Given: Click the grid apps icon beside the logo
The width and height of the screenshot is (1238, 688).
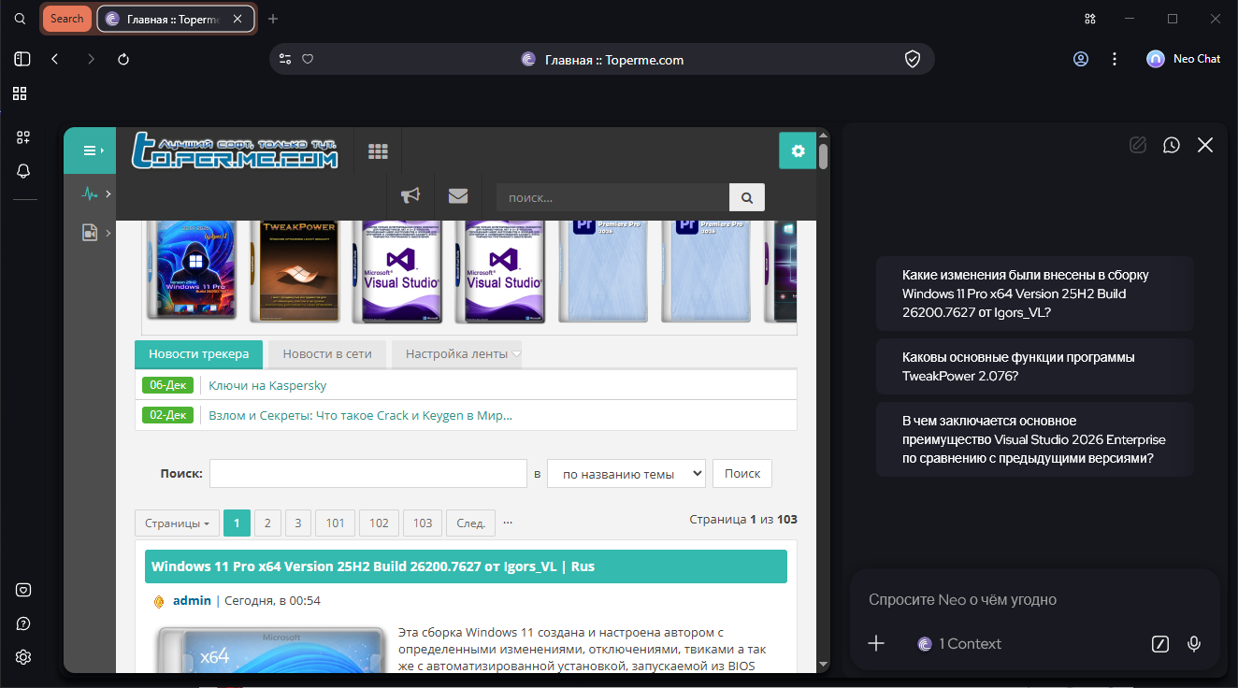Looking at the screenshot, I should tap(378, 150).
